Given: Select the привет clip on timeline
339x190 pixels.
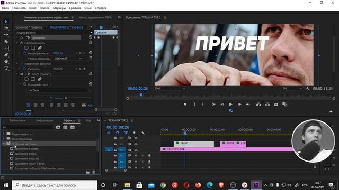Looking at the screenshot, I should pos(194,144).
